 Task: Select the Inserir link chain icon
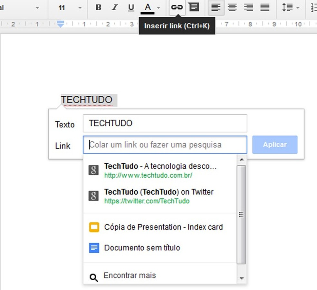pyautogui.click(x=177, y=7)
